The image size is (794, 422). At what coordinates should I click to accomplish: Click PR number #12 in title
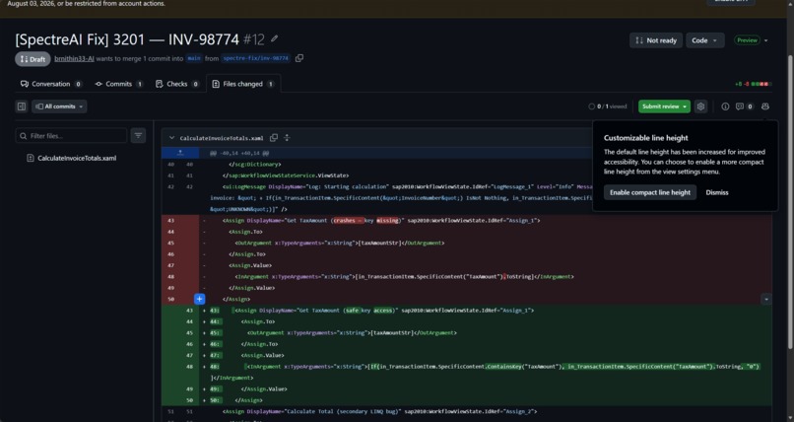coord(254,39)
